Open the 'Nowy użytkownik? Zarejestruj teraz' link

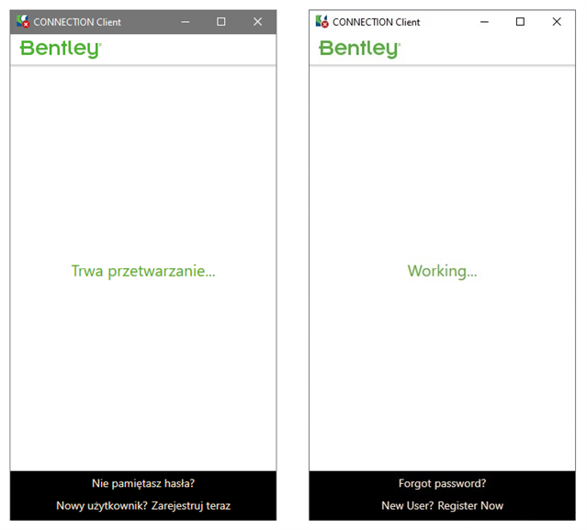pyautogui.click(x=143, y=506)
